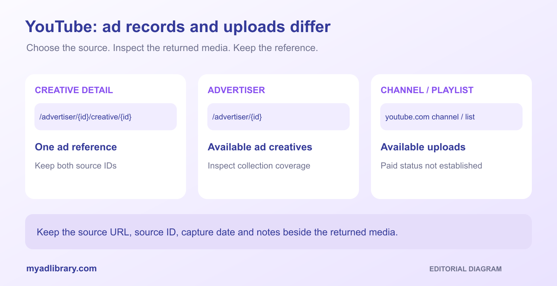Screen dimensions: 557x286
Task: Open the myadlibrary.com footer link
Action: coord(62,269)
